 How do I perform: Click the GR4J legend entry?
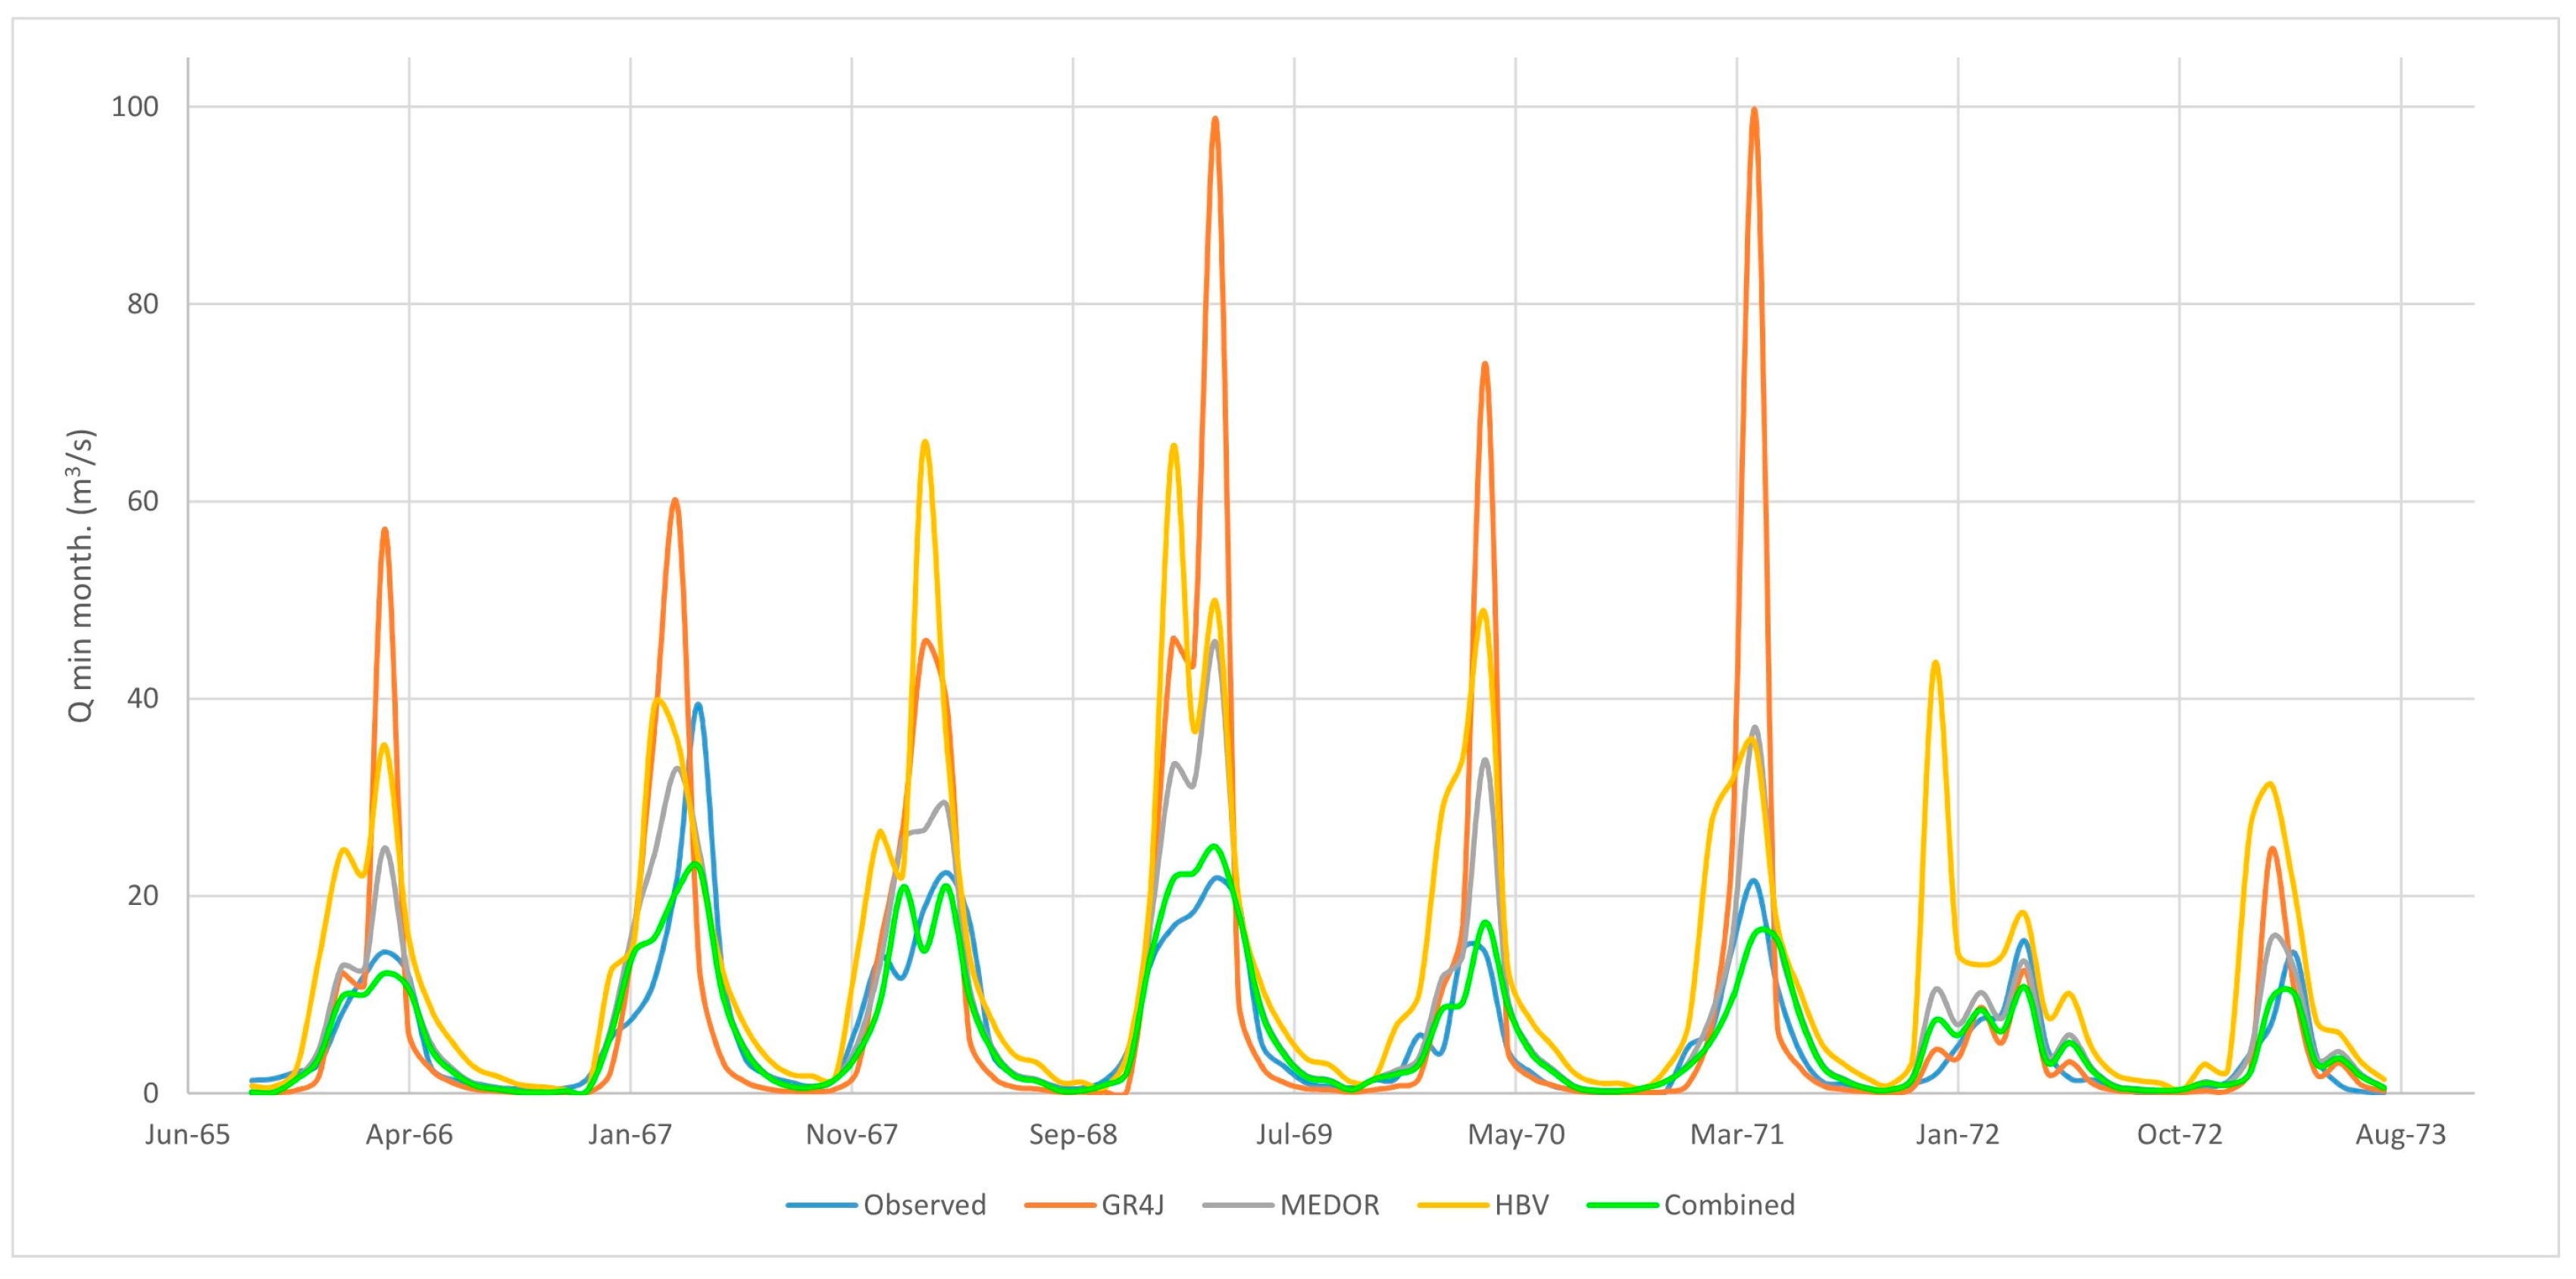(x=1132, y=1205)
